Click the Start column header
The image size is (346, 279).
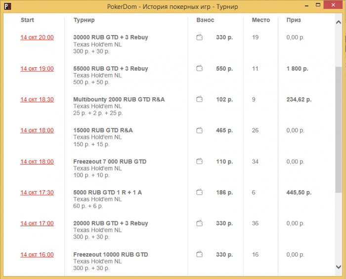28,20
